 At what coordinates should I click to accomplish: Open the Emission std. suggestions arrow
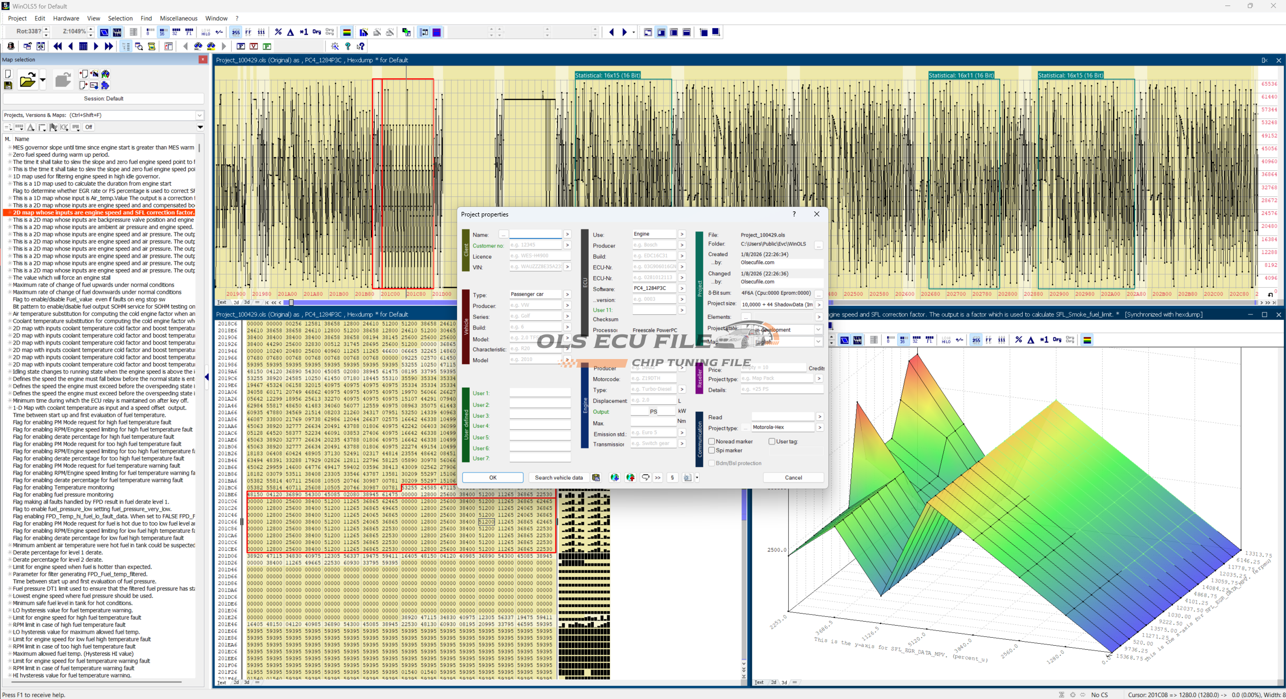click(x=682, y=433)
